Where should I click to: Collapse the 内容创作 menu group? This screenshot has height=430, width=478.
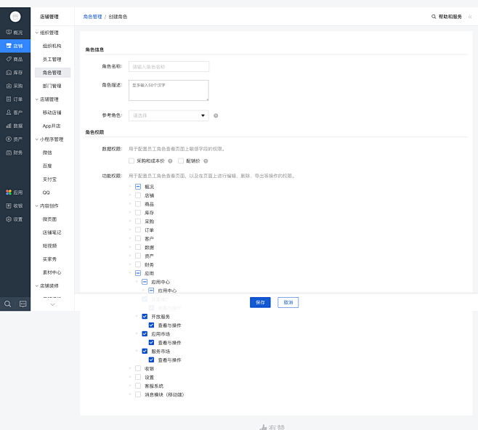[37, 206]
